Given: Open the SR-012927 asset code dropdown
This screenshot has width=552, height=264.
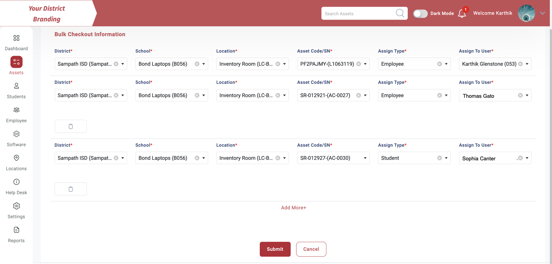Looking at the screenshot, I should [365, 158].
